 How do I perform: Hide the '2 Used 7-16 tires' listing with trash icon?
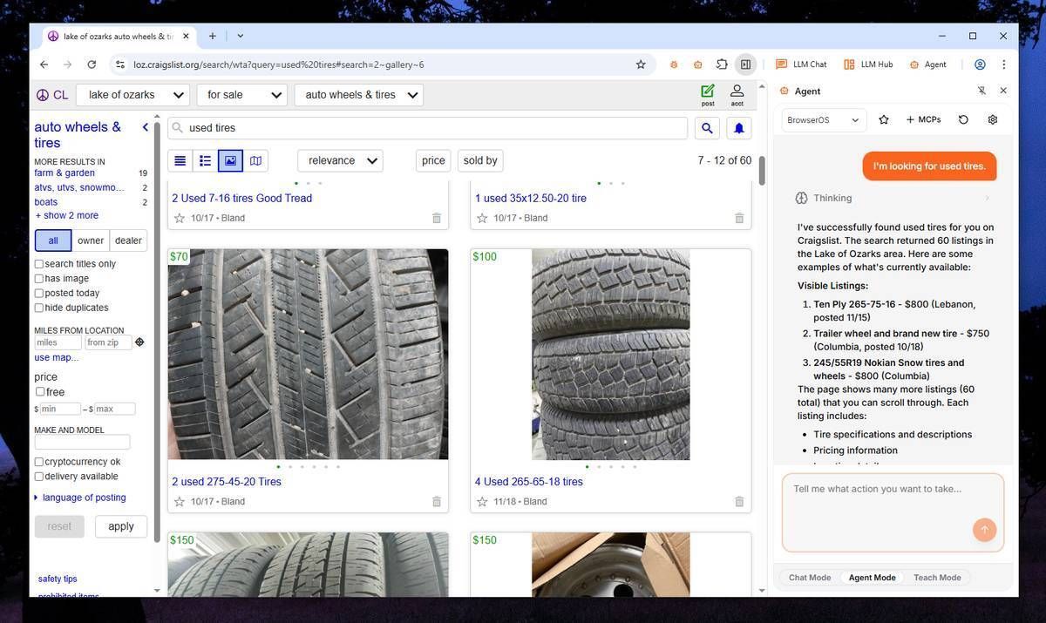click(x=437, y=218)
